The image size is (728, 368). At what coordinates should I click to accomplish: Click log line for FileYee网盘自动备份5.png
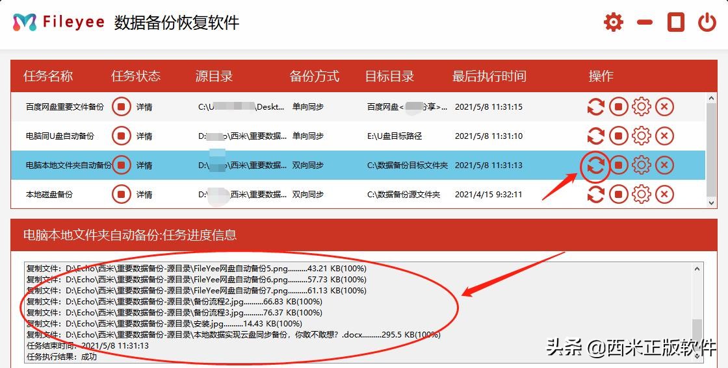point(196,268)
